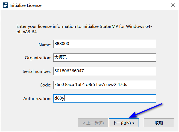Click the Stata app icon in title bar
Image resolution: width=179 pixels, height=132 pixels.
pos(5,5)
